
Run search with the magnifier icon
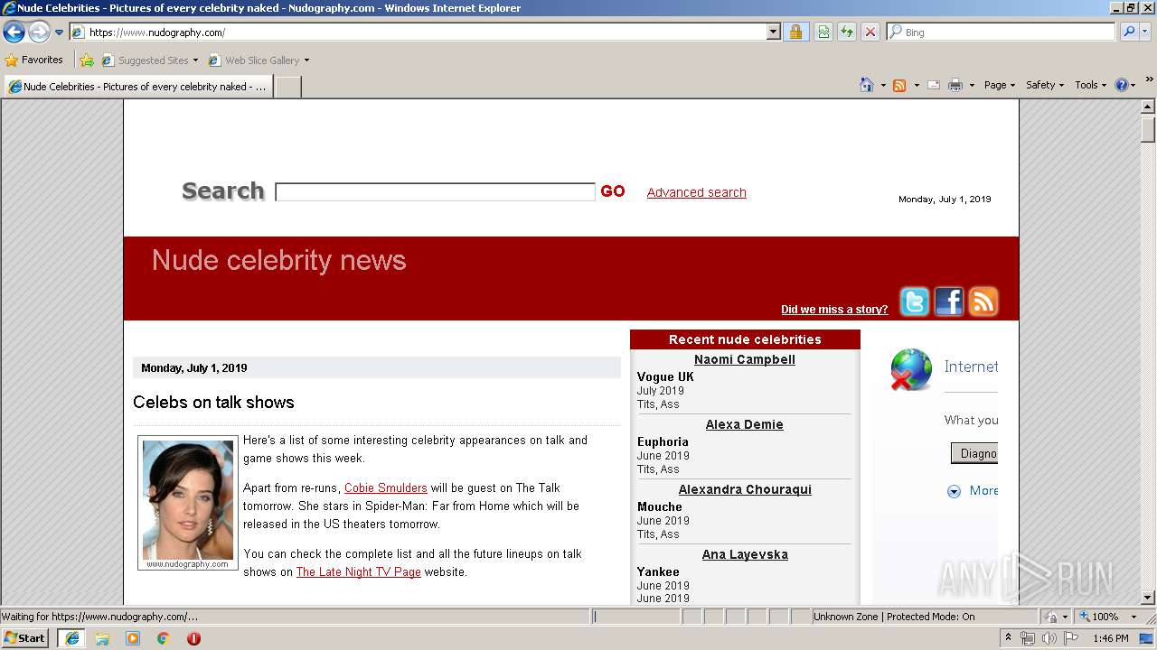click(1128, 32)
